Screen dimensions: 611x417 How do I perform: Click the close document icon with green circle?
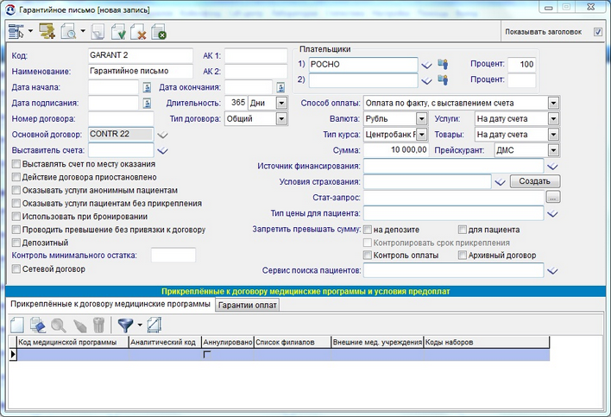click(159, 31)
